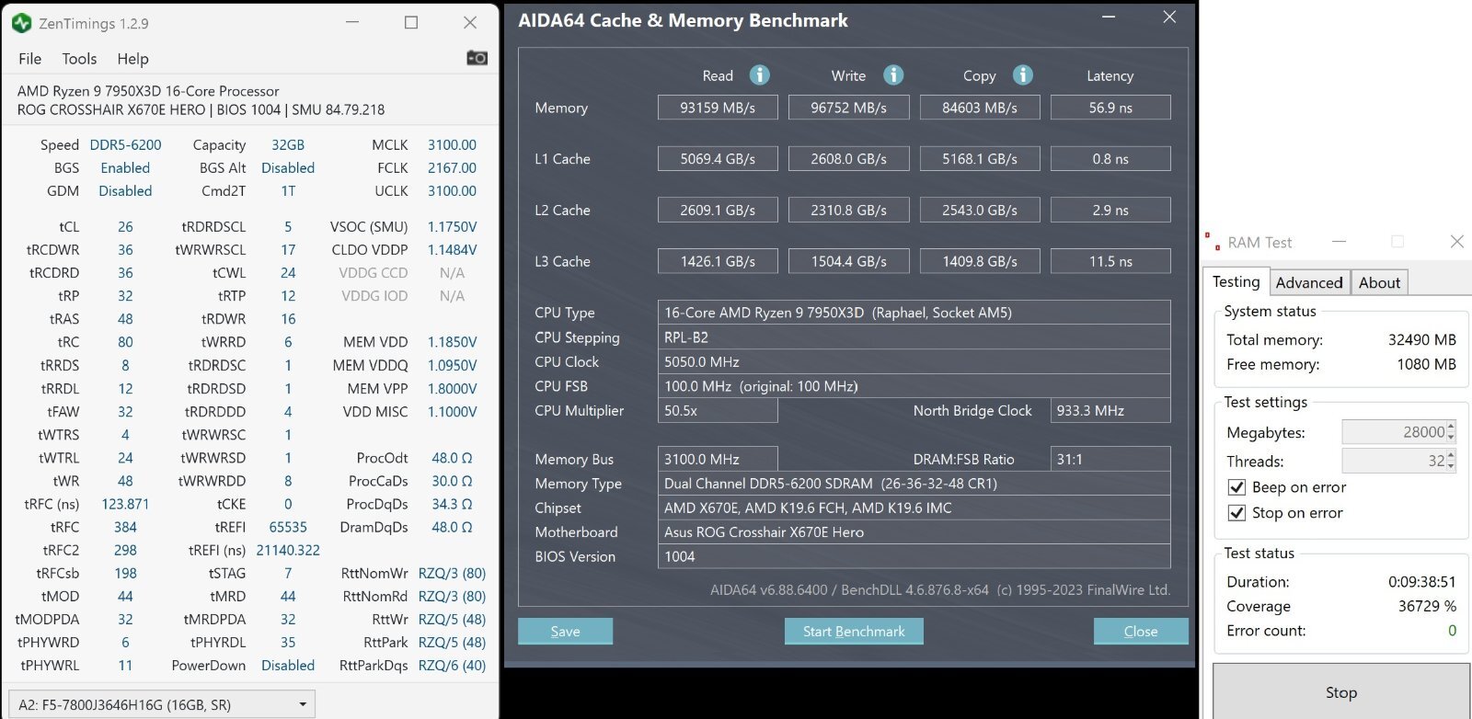The image size is (1472, 719).
Task: Click the MEM VDD value 1.1850V
Action: tap(452, 342)
